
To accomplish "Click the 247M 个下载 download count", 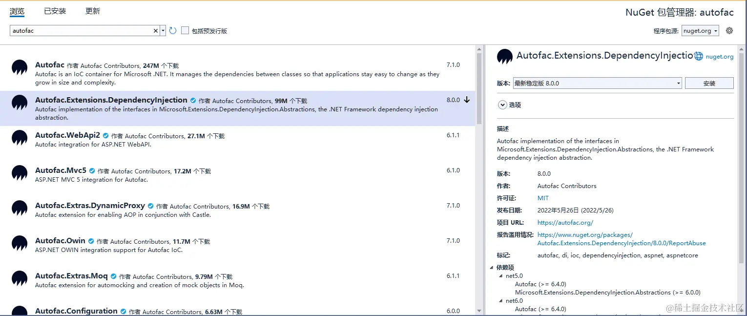I will point(161,65).
